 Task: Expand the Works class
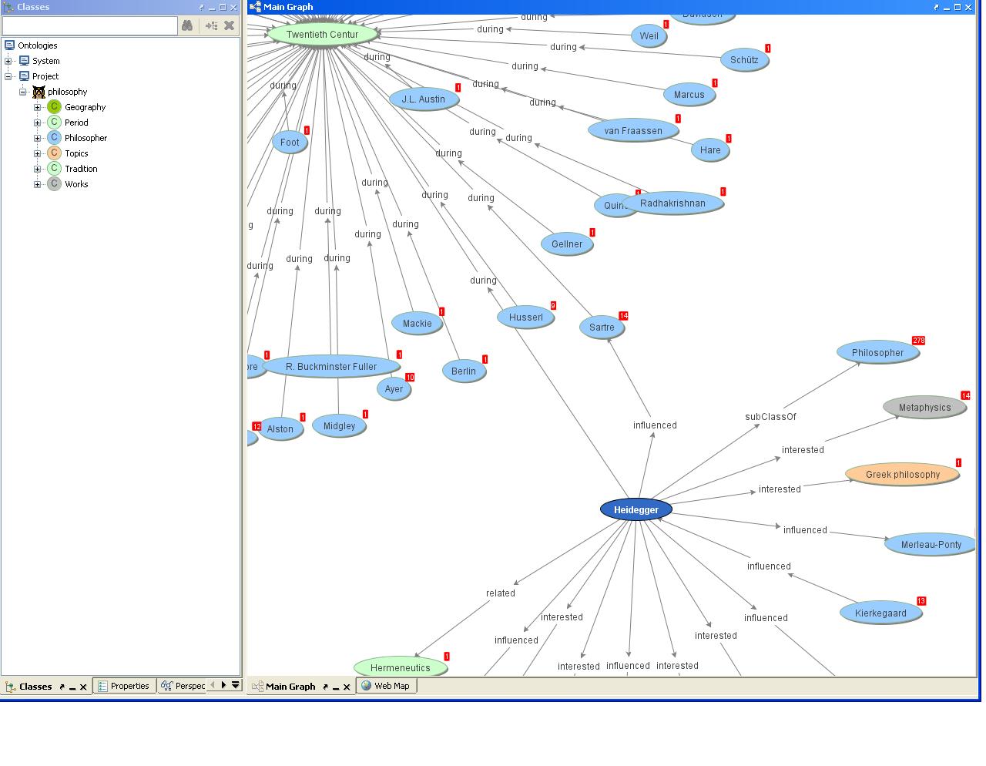pos(37,184)
